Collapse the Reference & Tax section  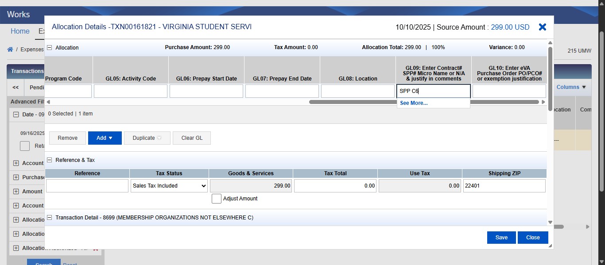point(50,160)
